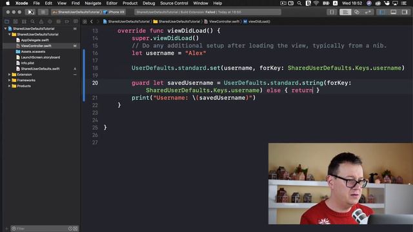The image size is (413, 232).
Task: Click line number 20 in the gutter
Action: tap(95, 83)
